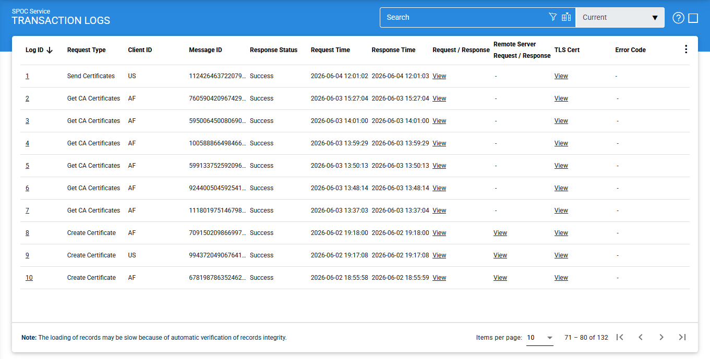Viewport: 710px width, 359px height.
Task: Click the 71 – 80 of 132 range label
Action: point(586,338)
